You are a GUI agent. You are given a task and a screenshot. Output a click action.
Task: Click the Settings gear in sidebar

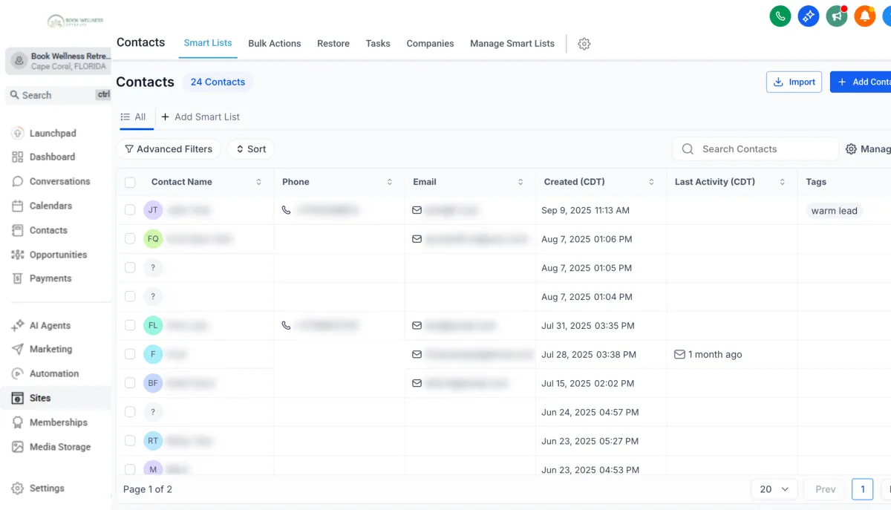18,488
